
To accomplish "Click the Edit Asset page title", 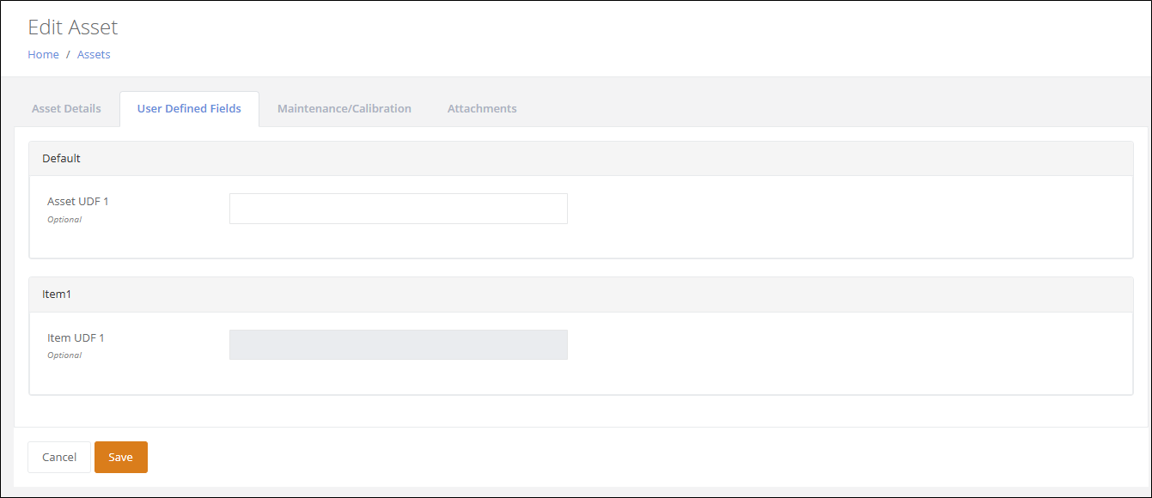I will coord(73,27).
